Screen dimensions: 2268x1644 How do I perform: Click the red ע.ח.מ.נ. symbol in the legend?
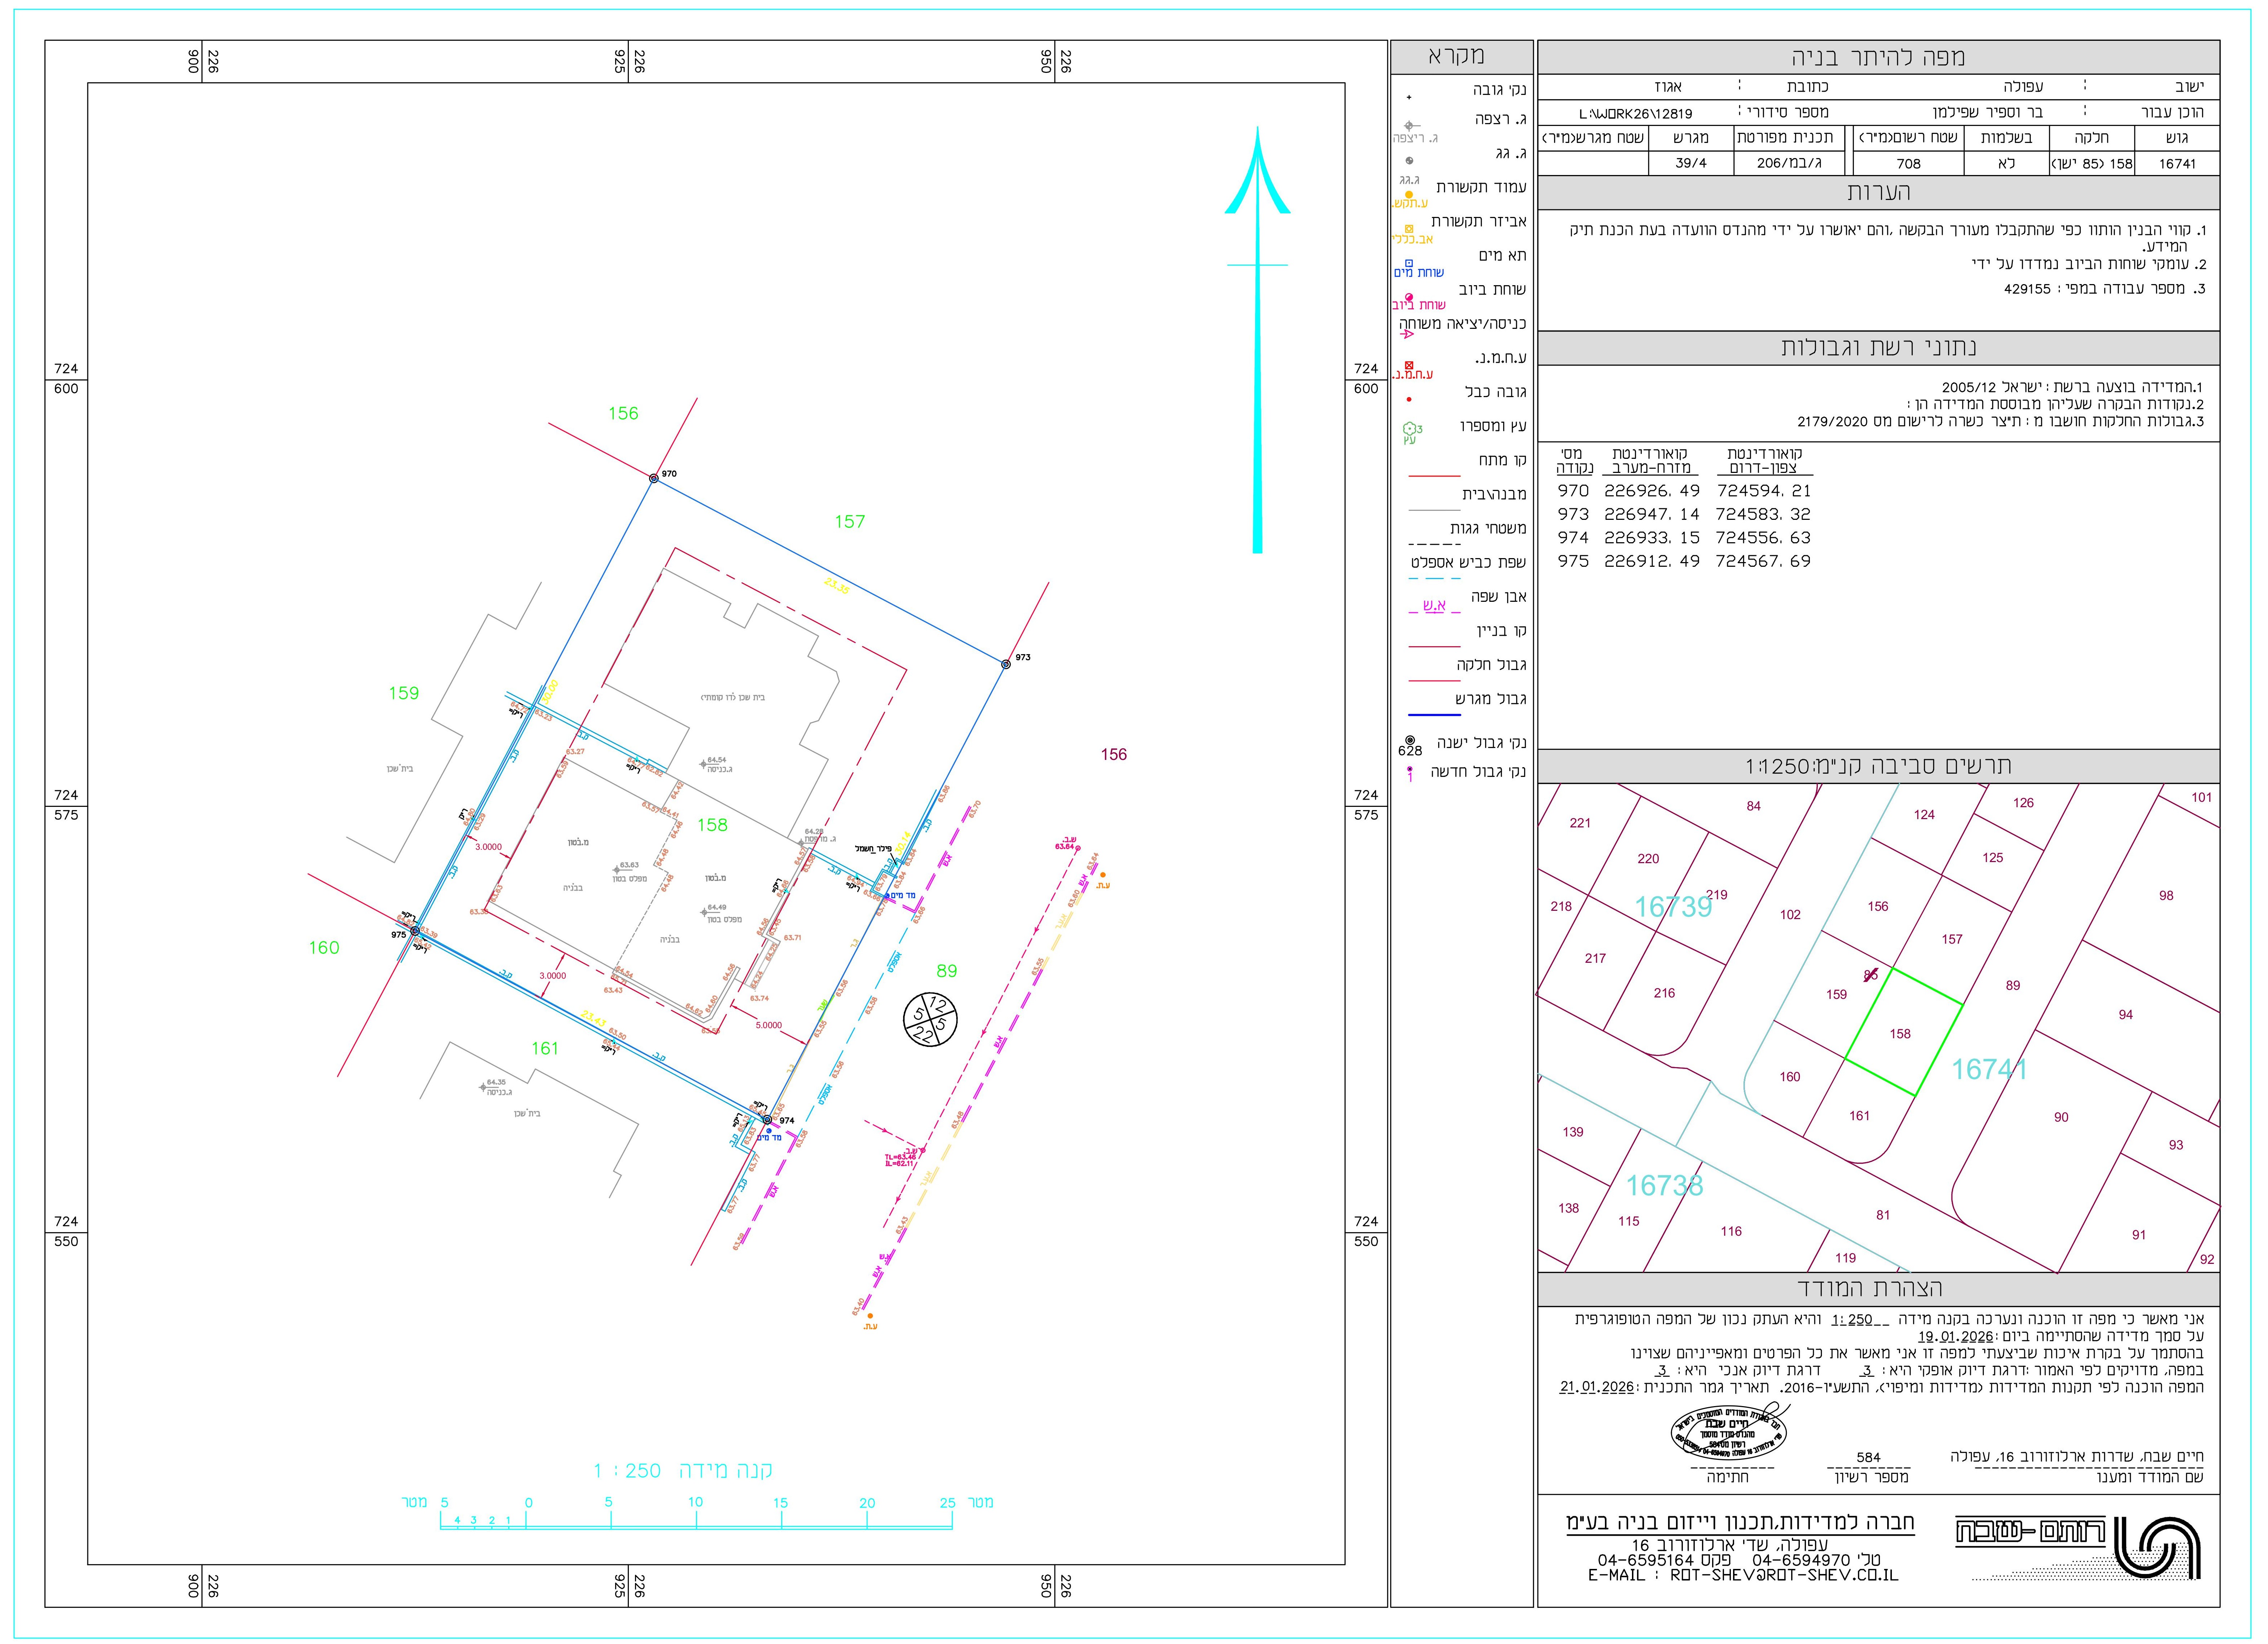click(1409, 366)
